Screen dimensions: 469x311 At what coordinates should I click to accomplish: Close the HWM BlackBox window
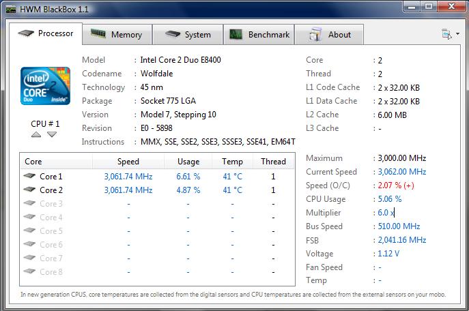tap(452, 6)
